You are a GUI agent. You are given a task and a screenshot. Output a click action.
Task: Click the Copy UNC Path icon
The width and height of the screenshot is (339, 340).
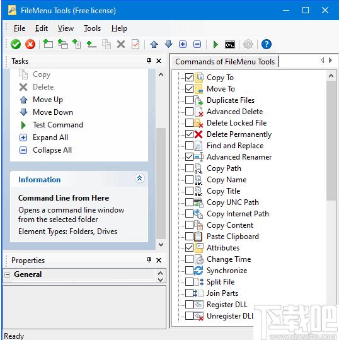(x=198, y=202)
